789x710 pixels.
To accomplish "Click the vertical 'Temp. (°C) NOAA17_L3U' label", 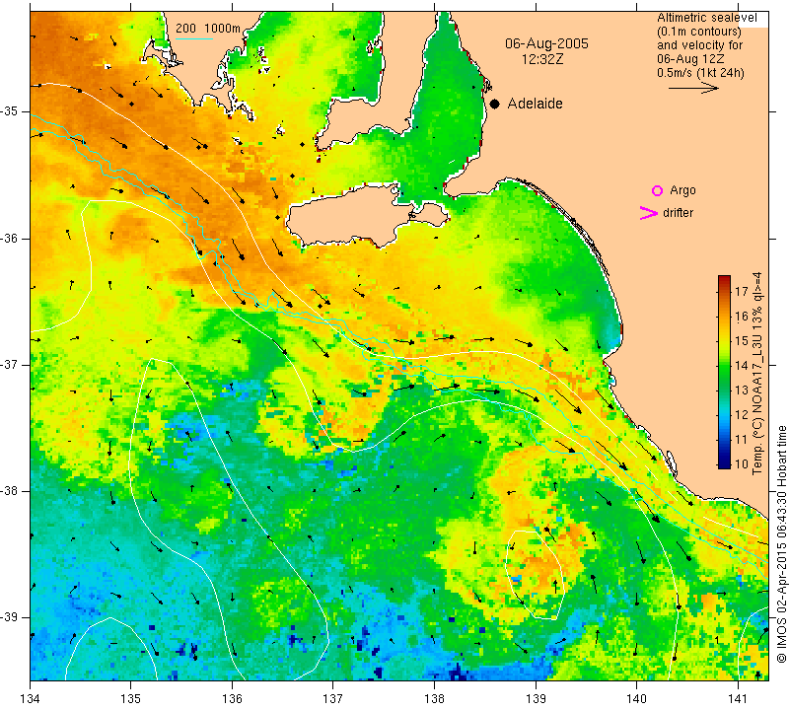I will [757, 374].
